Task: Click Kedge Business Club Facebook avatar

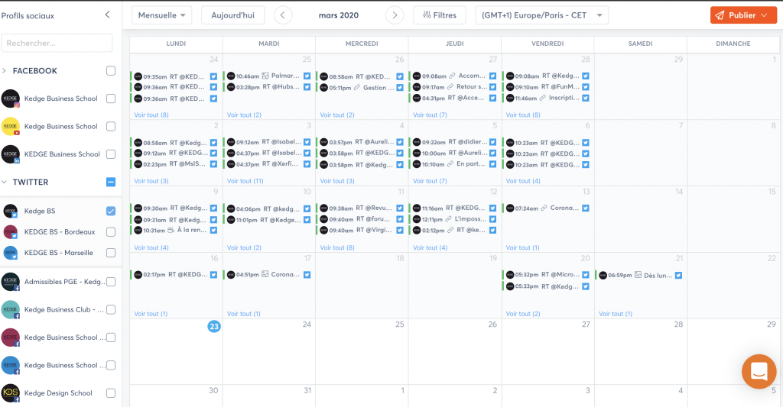Action: pyautogui.click(x=11, y=310)
